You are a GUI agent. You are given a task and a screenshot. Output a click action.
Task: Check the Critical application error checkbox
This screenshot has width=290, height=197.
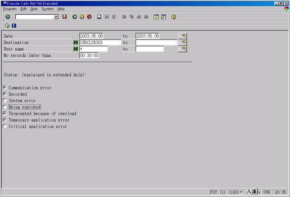point(4,126)
